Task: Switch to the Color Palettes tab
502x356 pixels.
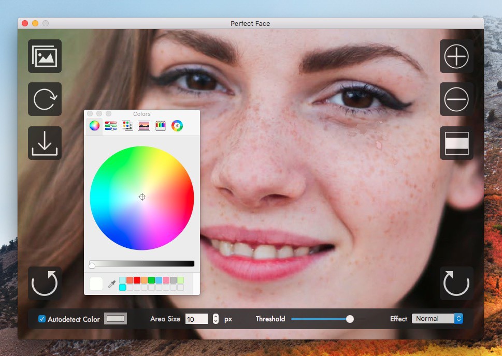Action: pos(127,125)
